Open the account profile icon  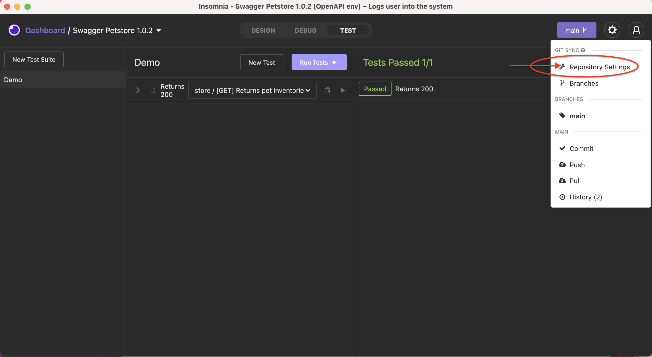(636, 30)
